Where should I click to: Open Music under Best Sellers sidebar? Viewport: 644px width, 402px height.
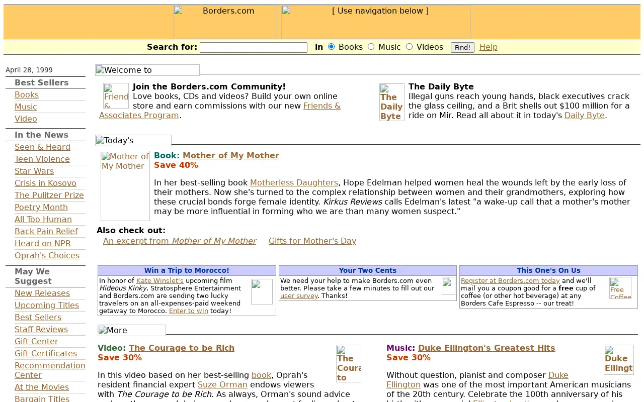(26, 107)
